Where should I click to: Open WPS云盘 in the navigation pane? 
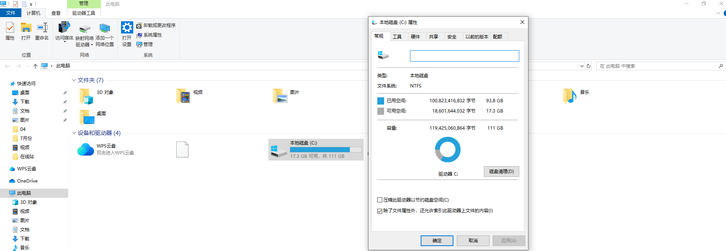pos(27,169)
